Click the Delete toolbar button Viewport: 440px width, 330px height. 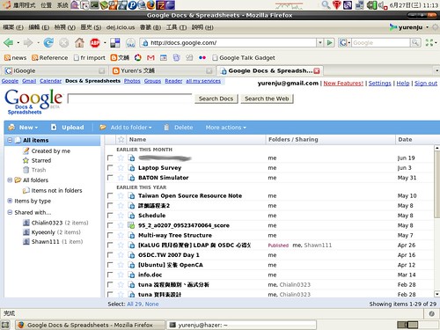tap(179, 128)
